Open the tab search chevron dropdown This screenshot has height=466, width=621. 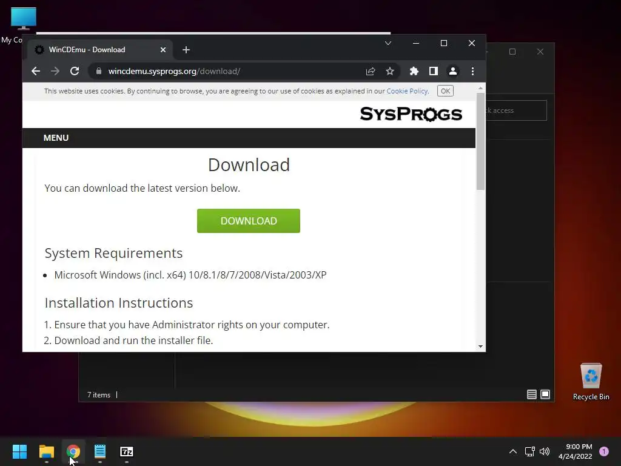tap(388, 43)
